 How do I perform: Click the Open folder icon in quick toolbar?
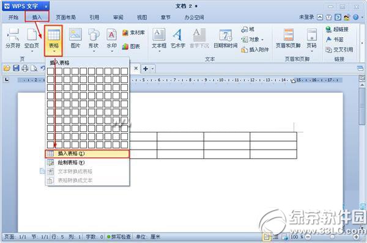point(7,68)
